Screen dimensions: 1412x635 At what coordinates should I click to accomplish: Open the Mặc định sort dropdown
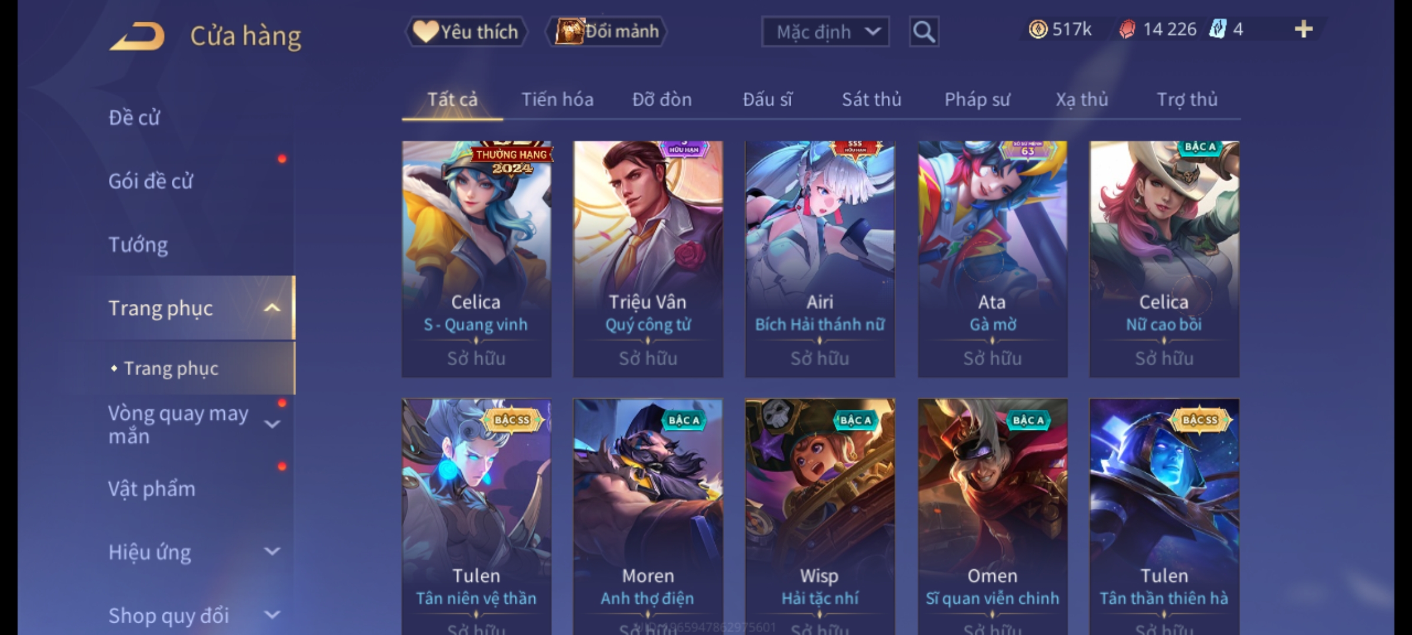tap(825, 32)
